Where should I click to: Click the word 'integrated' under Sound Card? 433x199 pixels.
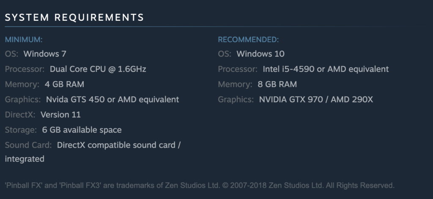(x=25, y=159)
